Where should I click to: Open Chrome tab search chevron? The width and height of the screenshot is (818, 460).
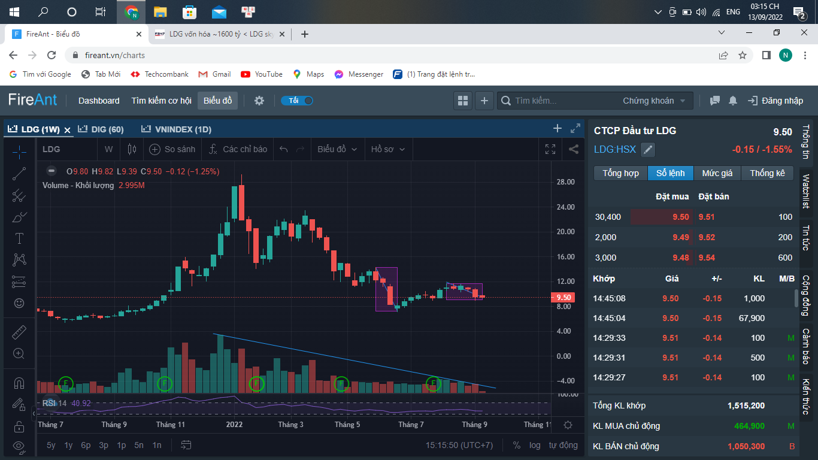pos(722,33)
